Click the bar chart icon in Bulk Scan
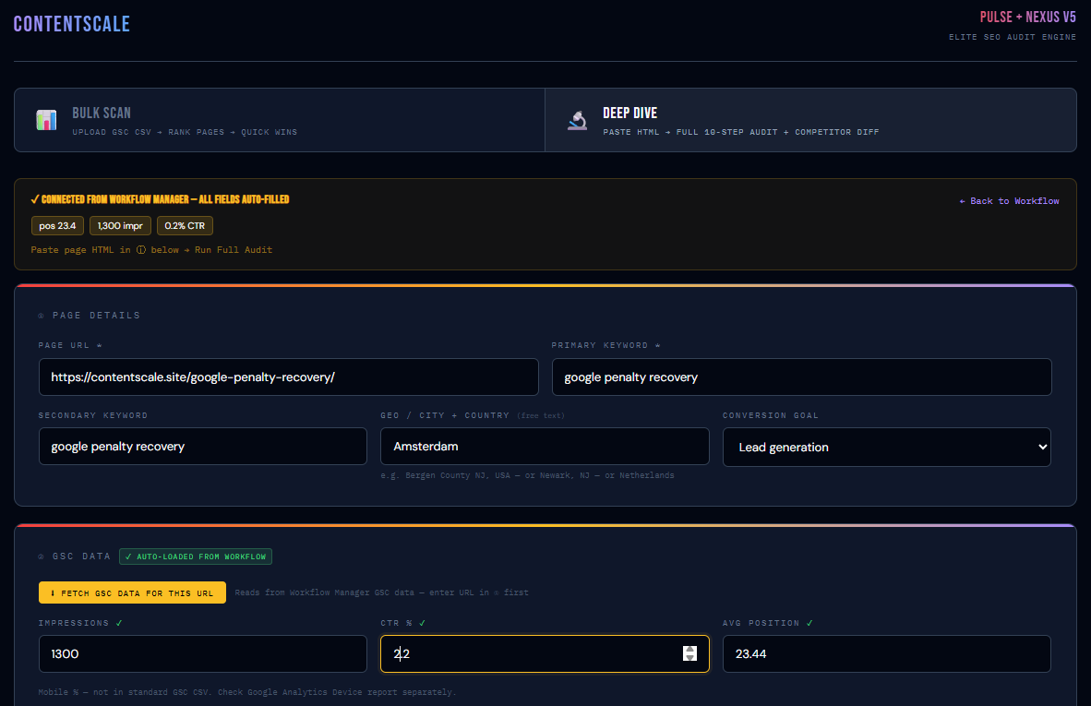 pyautogui.click(x=46, y=120)
